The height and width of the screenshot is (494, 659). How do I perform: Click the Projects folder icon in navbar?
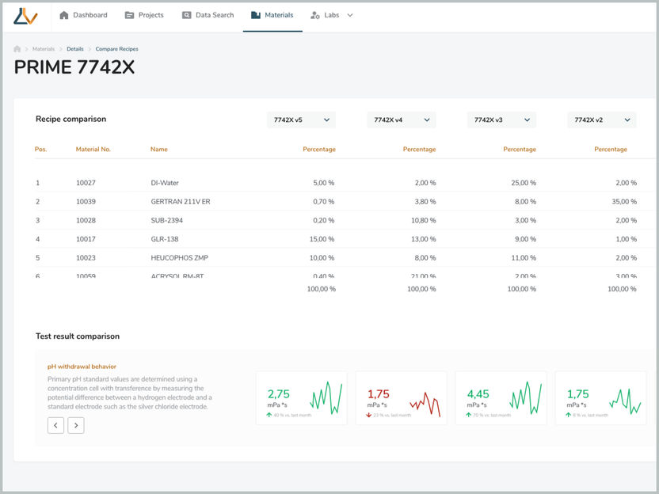coord(129,15)
